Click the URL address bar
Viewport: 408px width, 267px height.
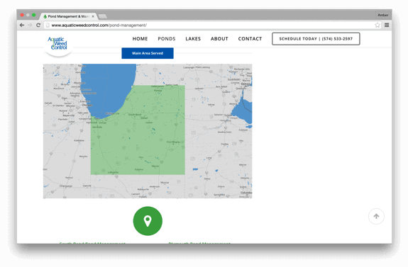208,25
